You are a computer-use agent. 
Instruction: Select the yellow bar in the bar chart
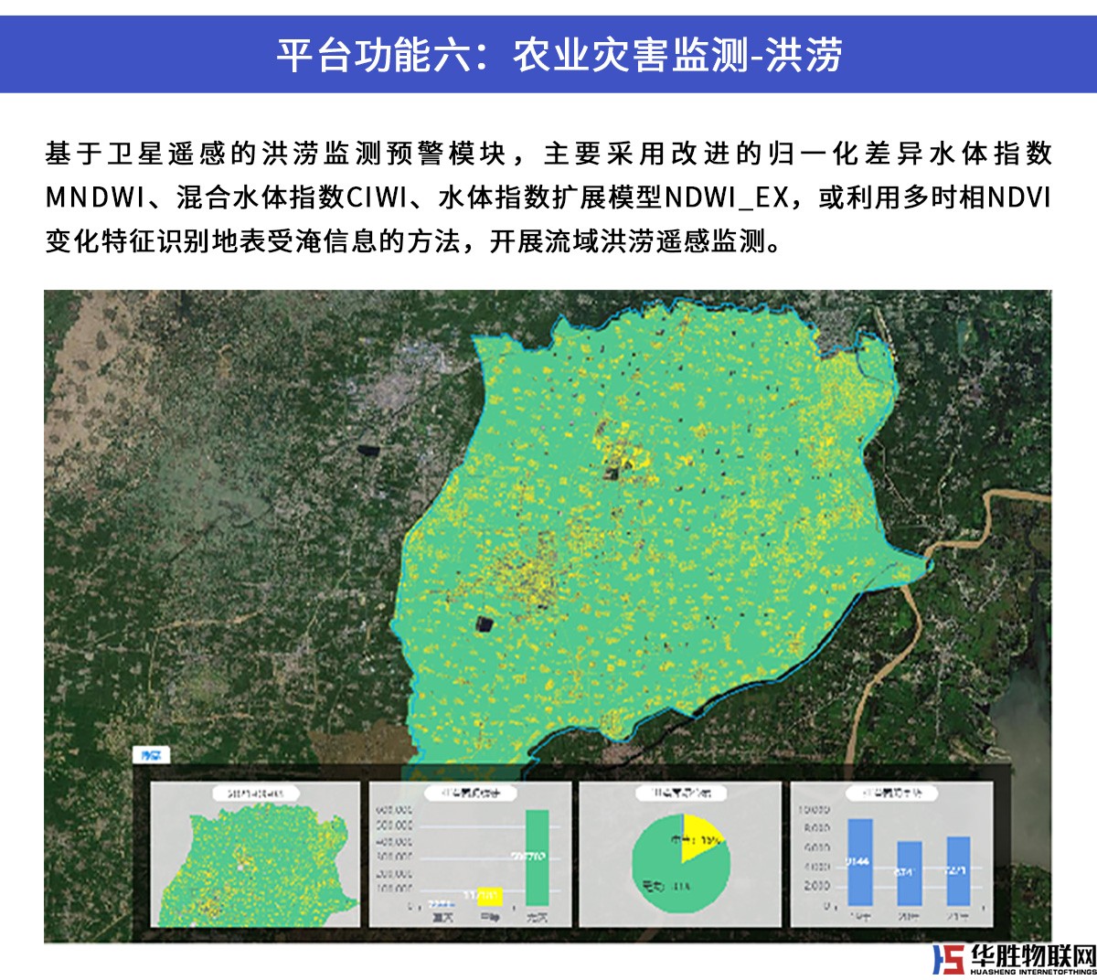pos(489,895)
